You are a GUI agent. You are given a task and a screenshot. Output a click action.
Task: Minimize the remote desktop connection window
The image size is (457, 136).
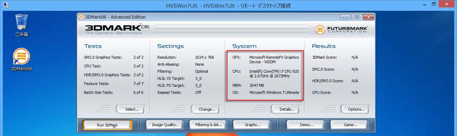[424, 4]
